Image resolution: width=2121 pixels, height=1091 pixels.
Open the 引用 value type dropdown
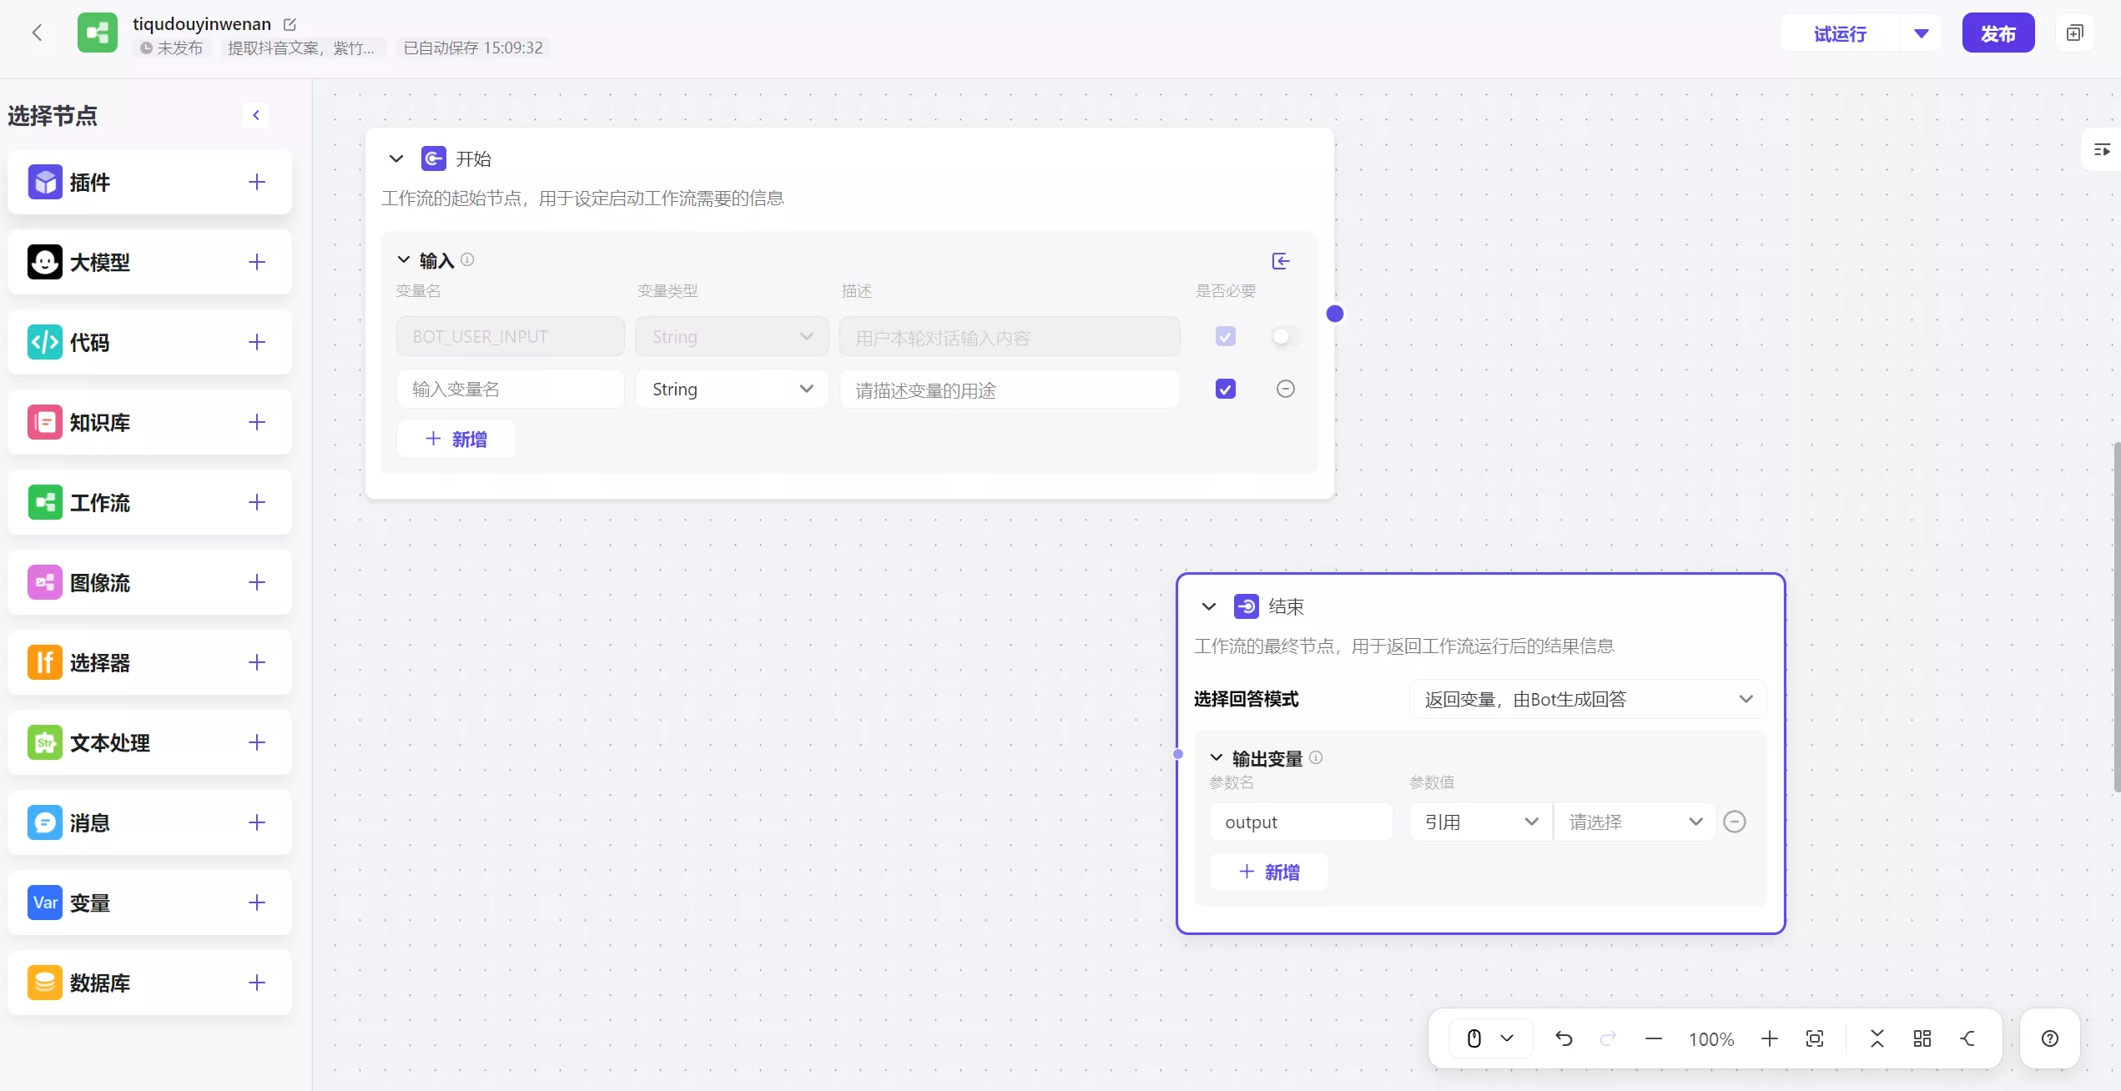1480,822
